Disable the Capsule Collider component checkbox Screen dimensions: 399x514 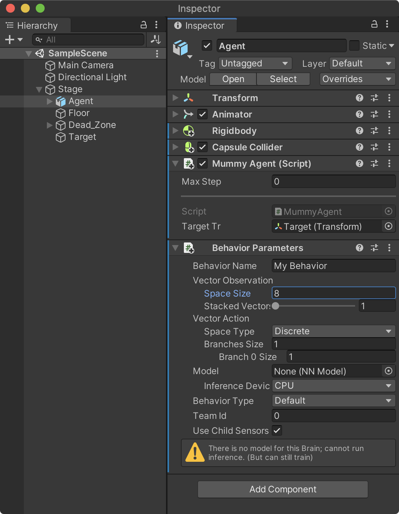[x=202, y=147]
